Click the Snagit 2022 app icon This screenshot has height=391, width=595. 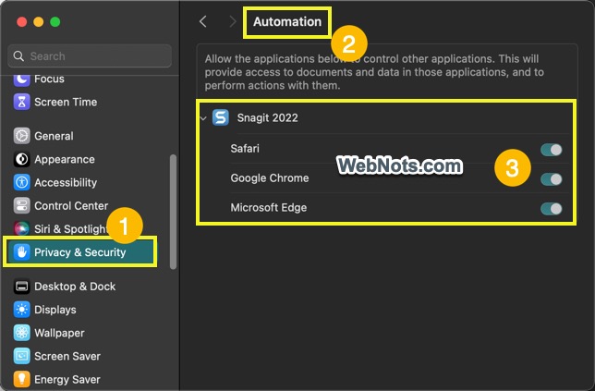(221, 117)
